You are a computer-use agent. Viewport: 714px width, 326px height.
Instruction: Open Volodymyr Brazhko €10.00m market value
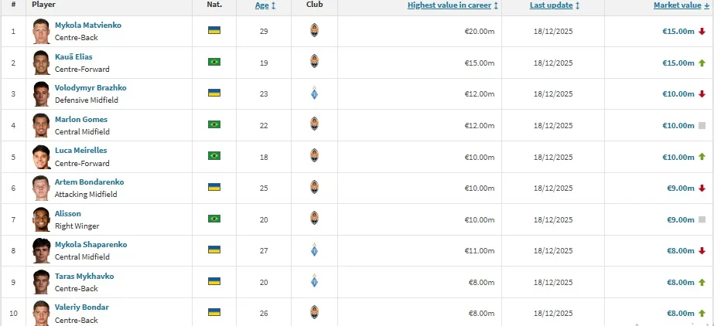(x=678, y=93)
